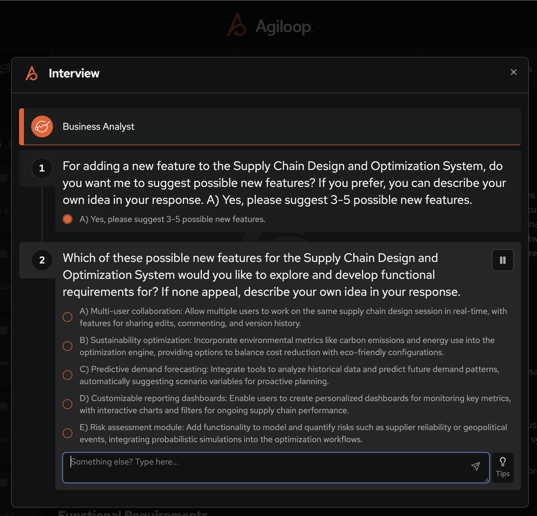537x516 pixels.
Task: Choose option A) Multi-user collaboration
Action: pyautogui.click(x=68, y=317)
